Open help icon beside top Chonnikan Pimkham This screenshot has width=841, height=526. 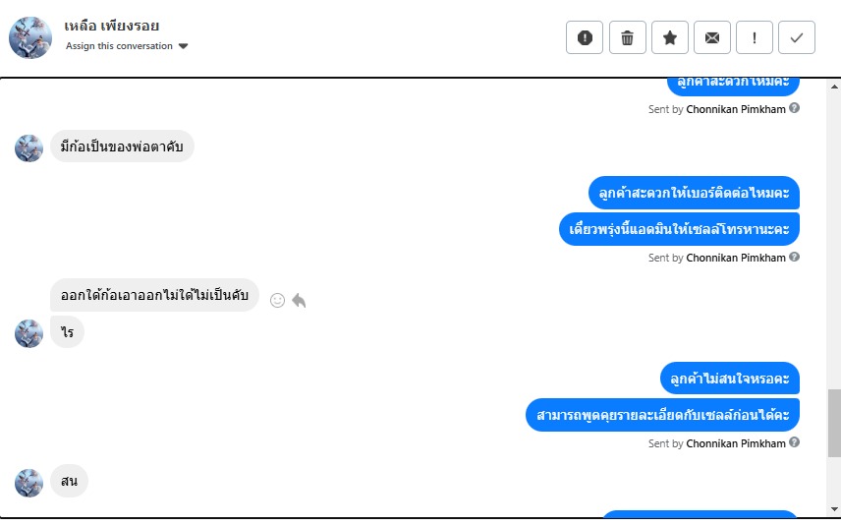pyautogui.click(x=795, y=108)
